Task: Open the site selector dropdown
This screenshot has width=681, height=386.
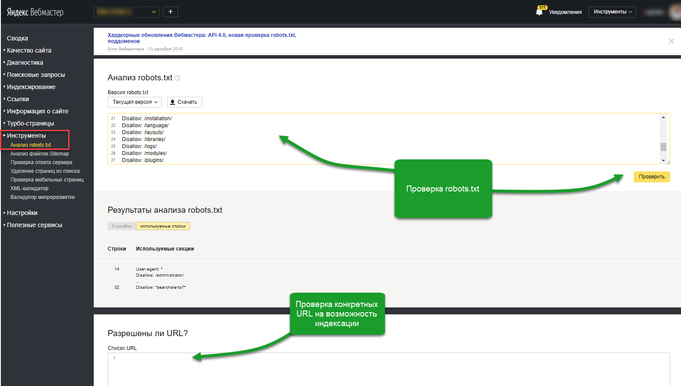Action: point(127,12)
